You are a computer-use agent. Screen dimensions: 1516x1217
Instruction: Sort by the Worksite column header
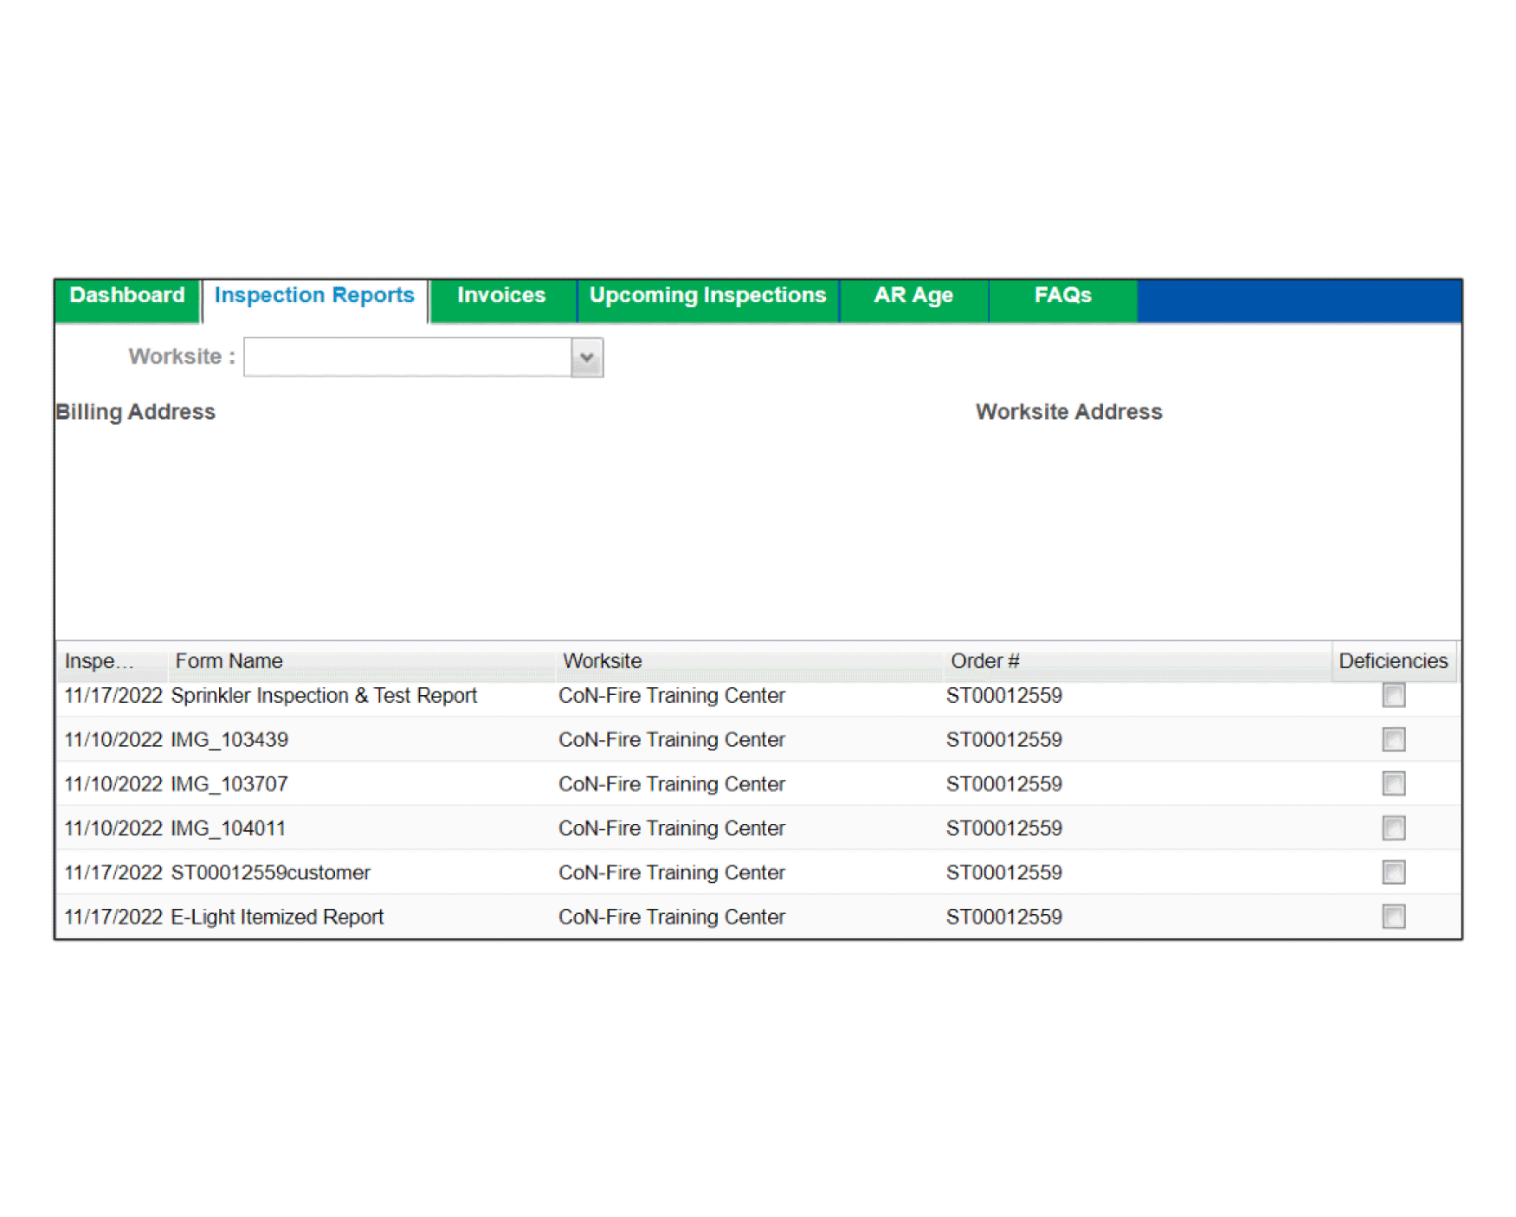click(x=603, y=661)
